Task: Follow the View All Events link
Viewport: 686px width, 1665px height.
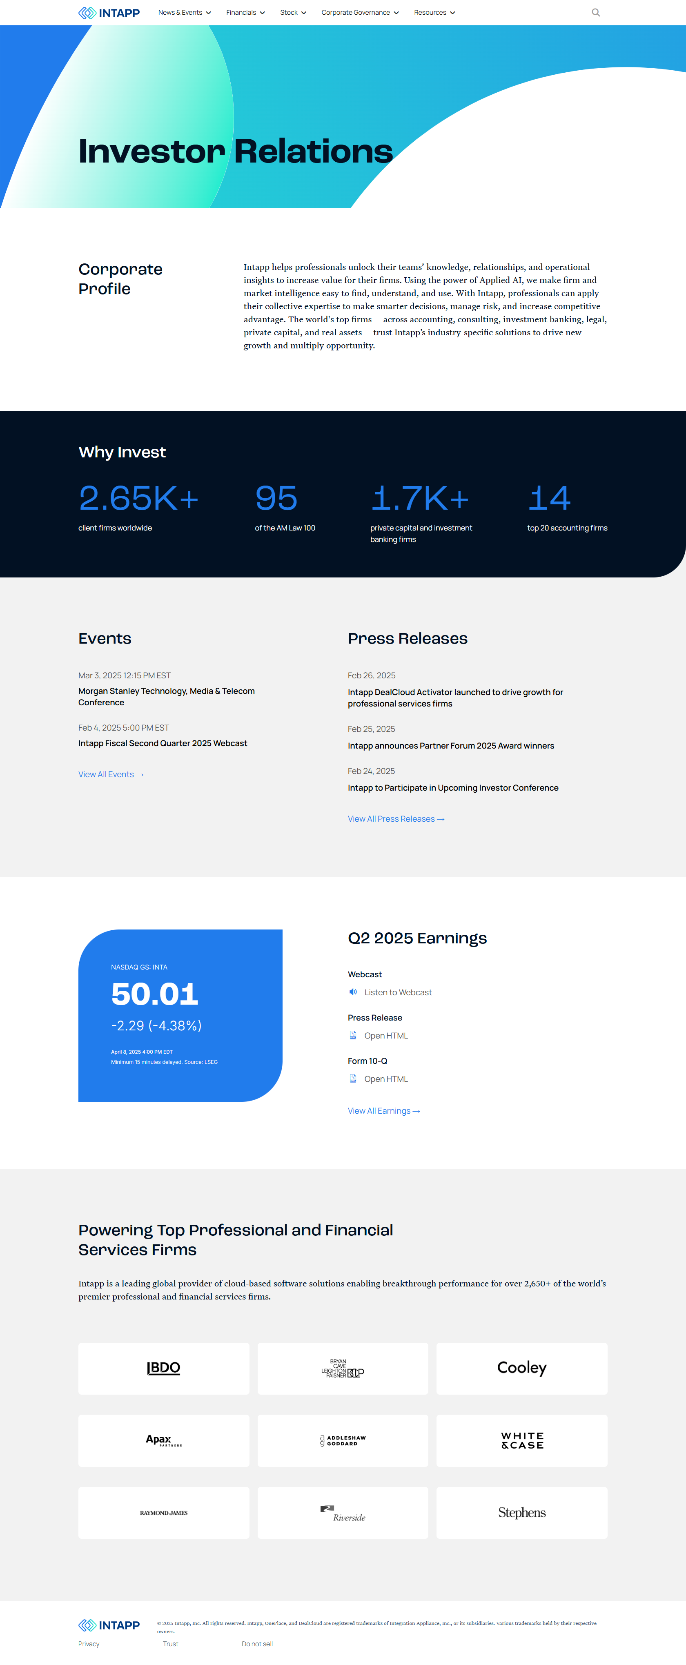Action: point(111,774)
